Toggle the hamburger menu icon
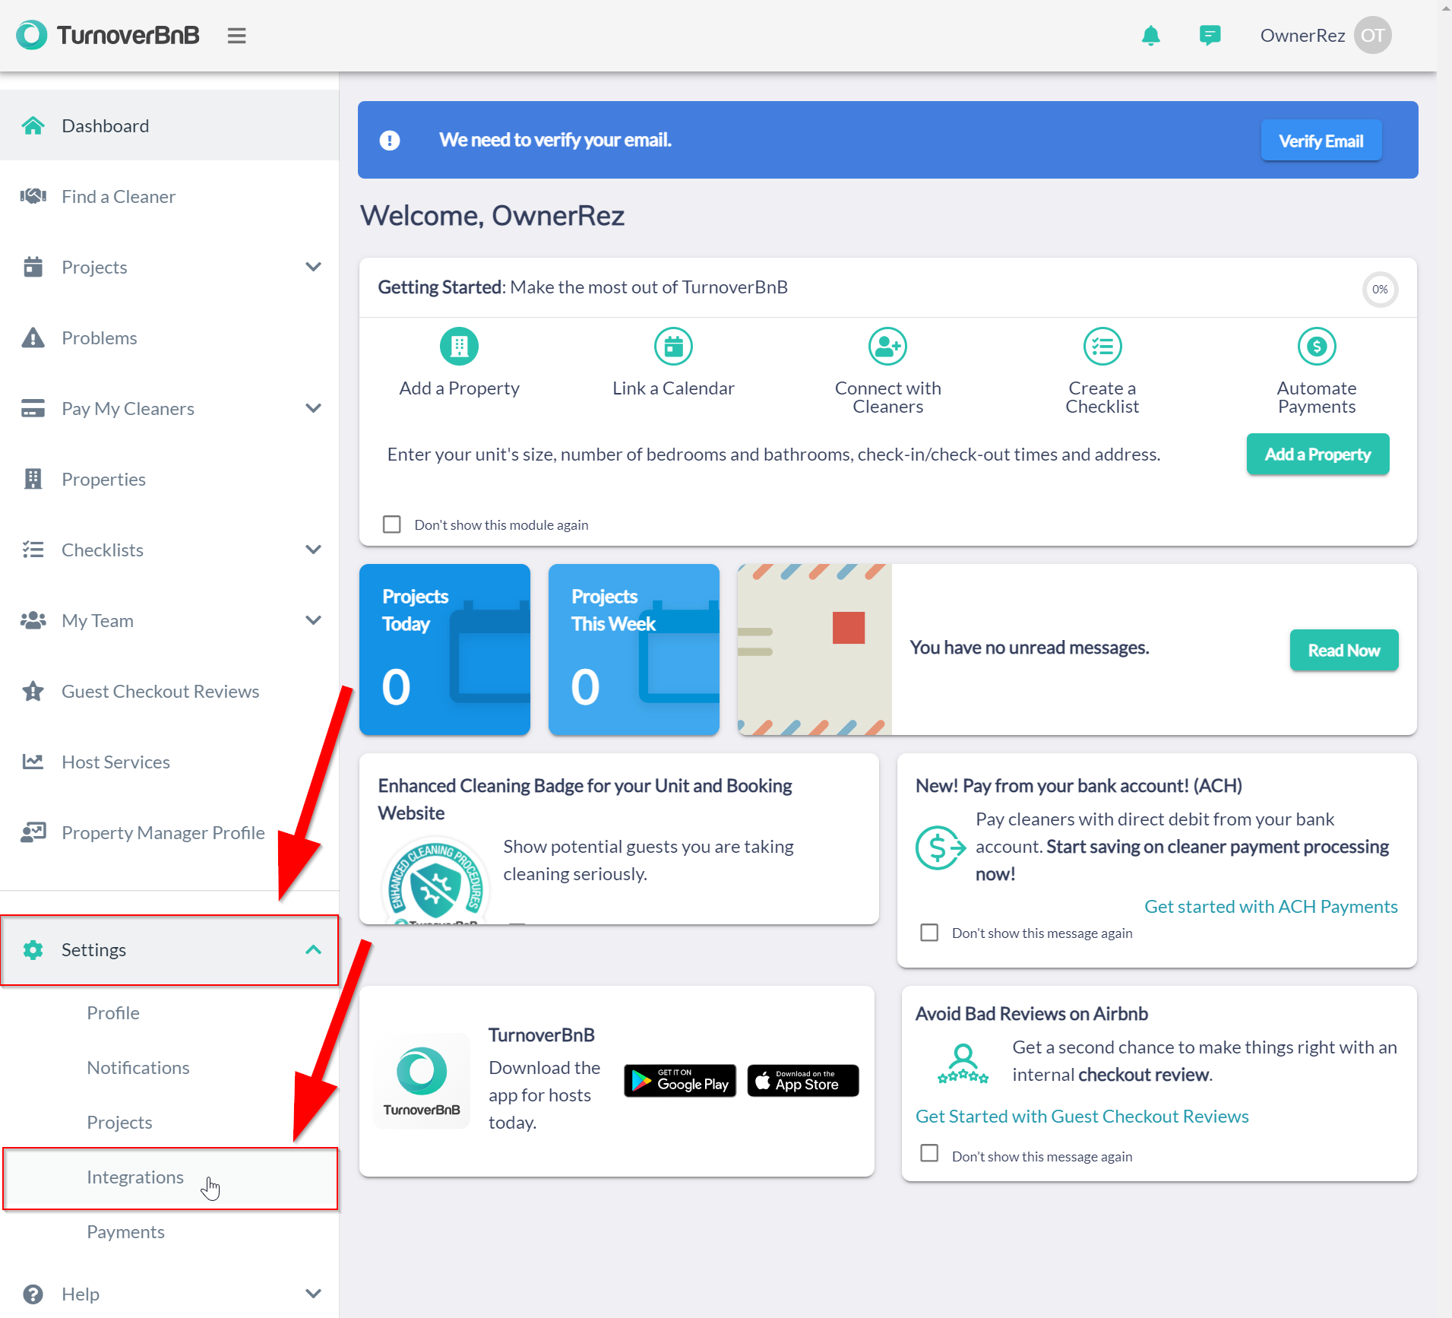The image size is (1452, 1318). coord(236,36)
